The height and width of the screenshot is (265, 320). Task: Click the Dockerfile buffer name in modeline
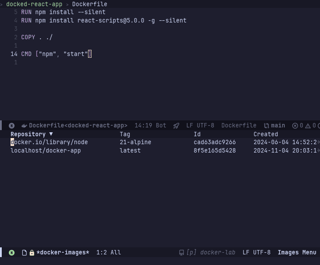(x=78, y=126)
